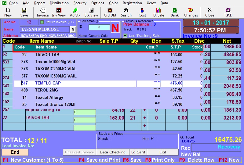
Task: Open the Report menu
Action: click(39, 3)
